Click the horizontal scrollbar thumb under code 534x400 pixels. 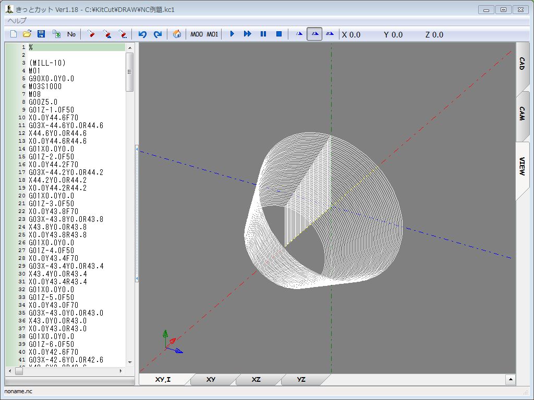[x=19, y=371]
